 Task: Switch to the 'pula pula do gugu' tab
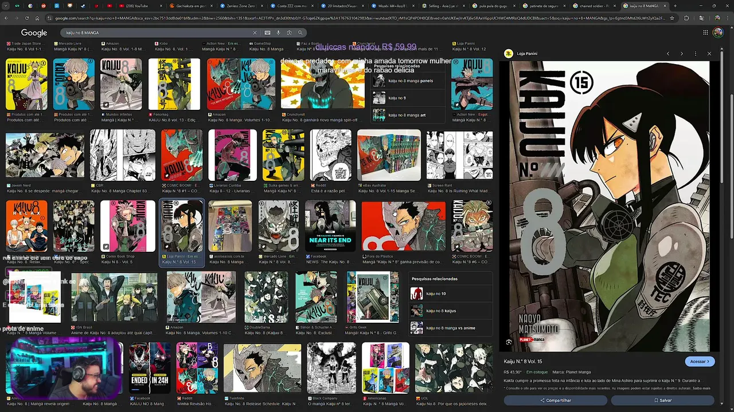[493, 6]
